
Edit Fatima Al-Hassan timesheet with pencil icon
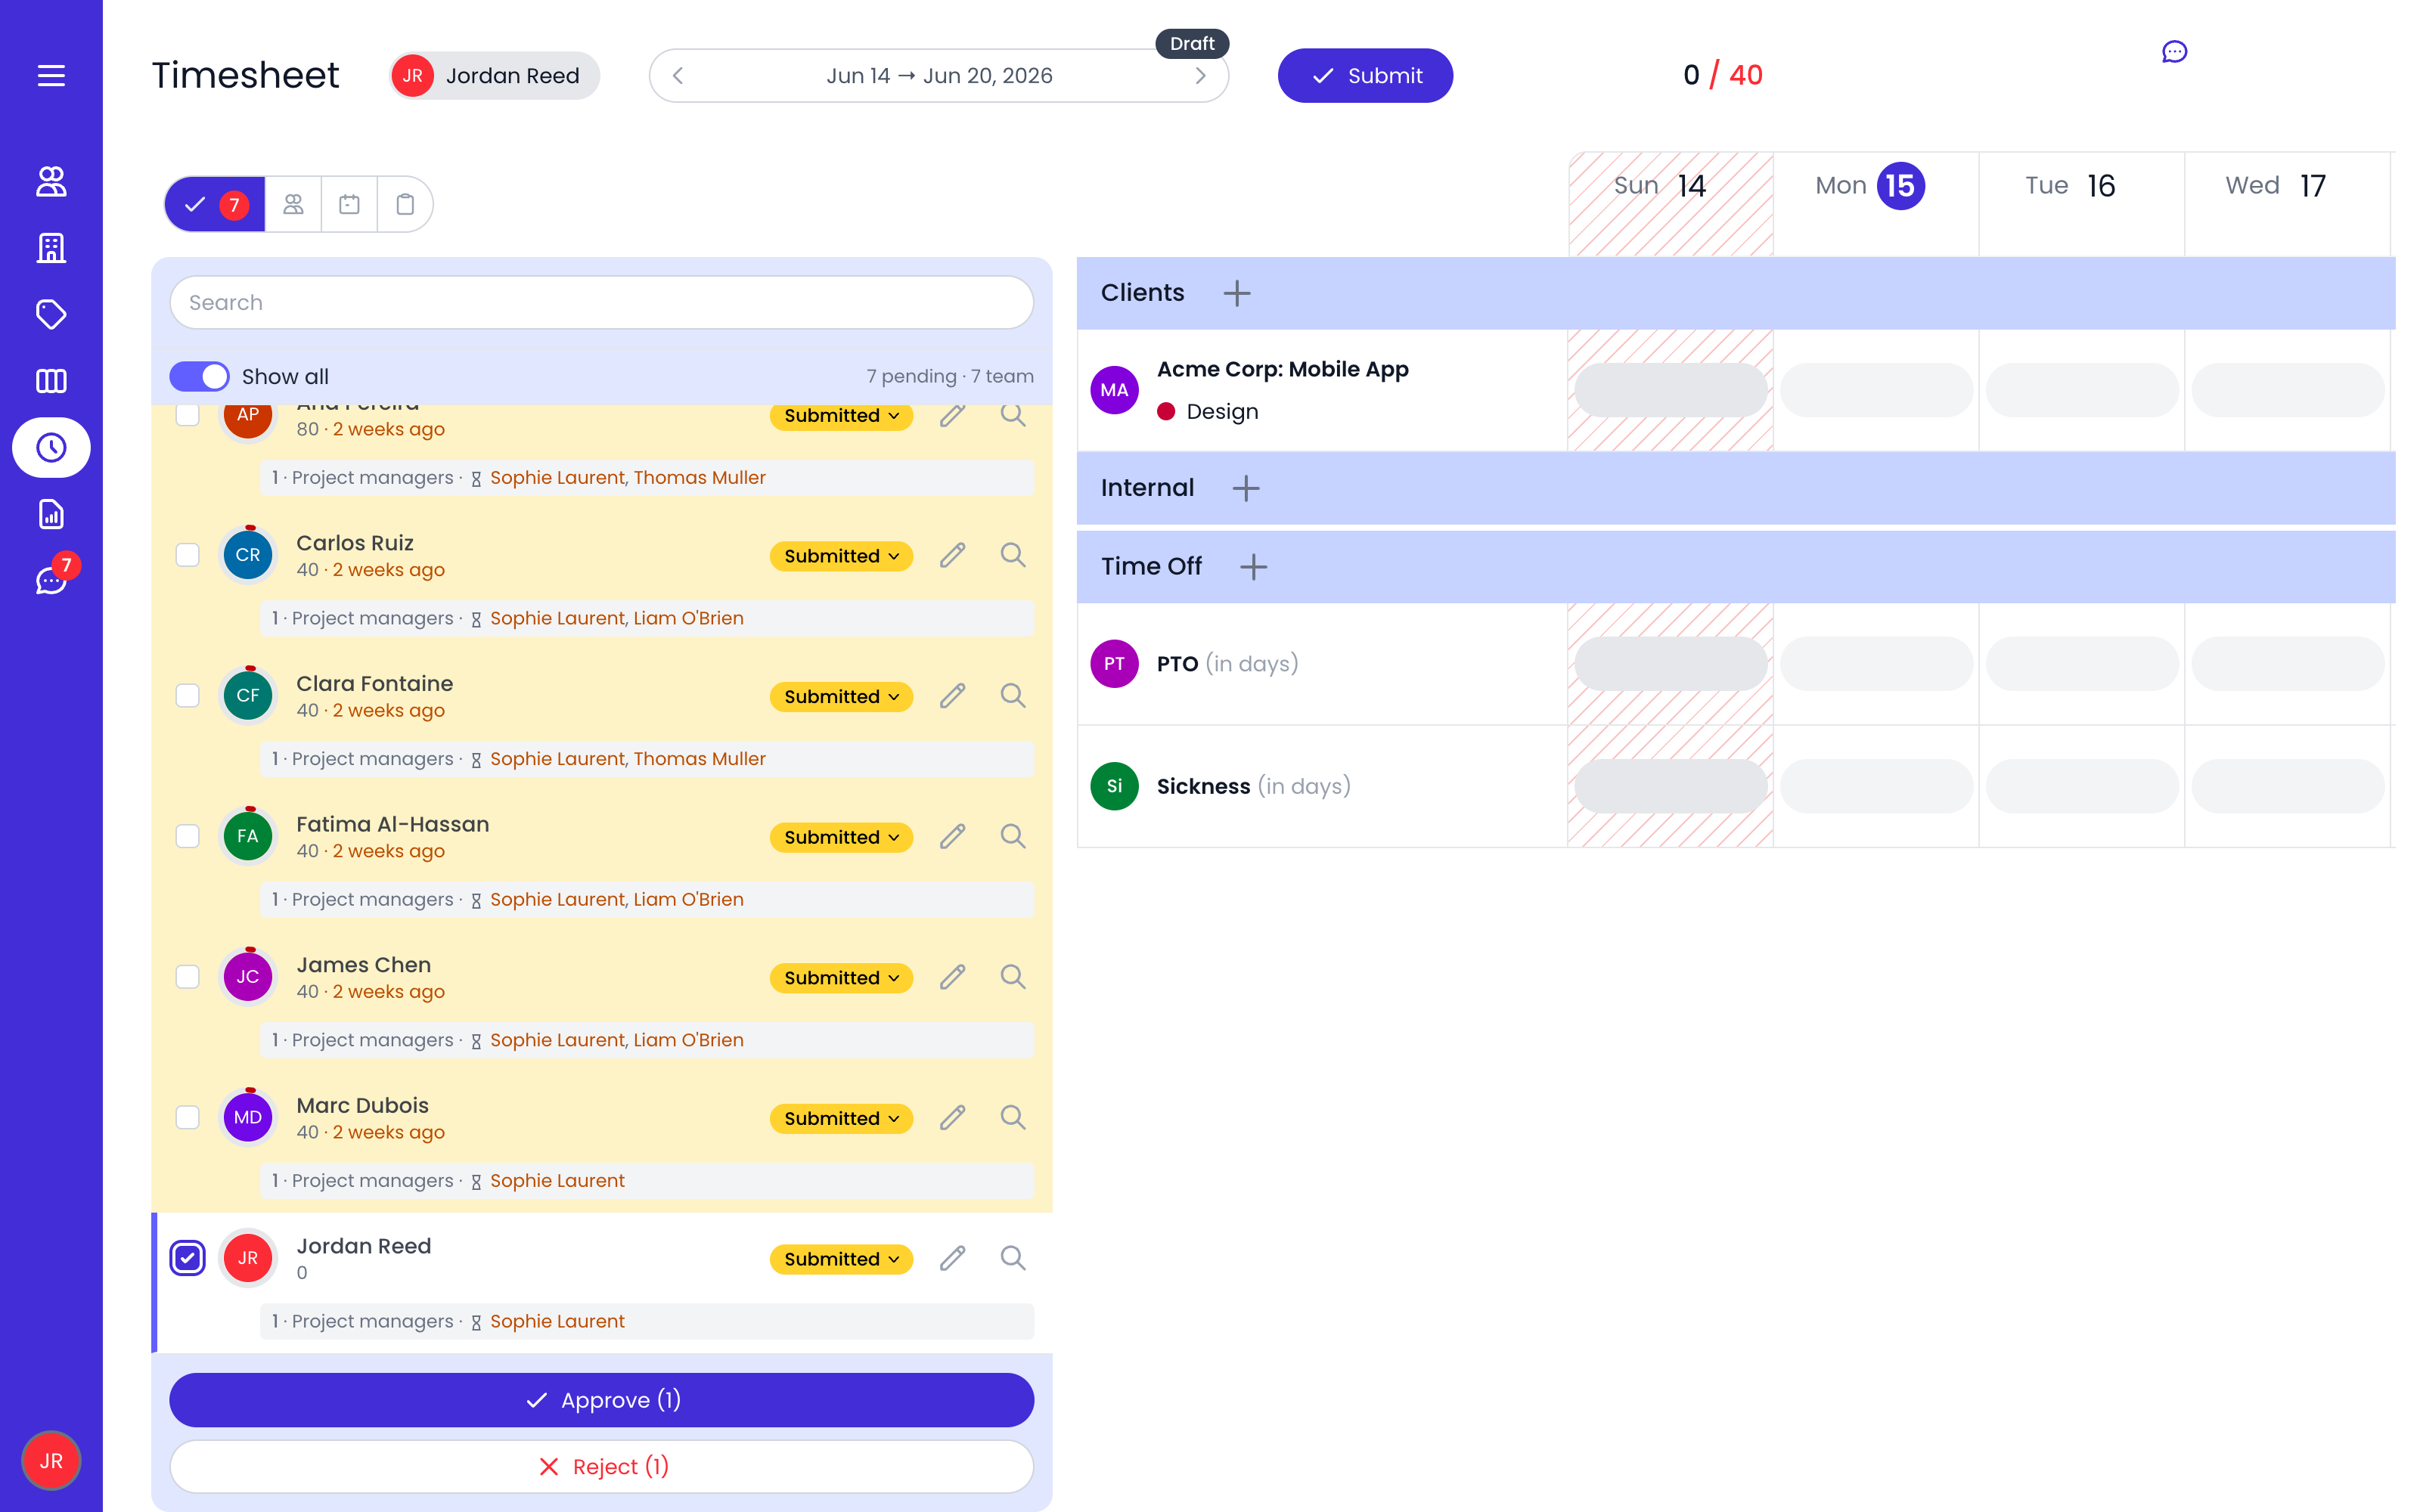[x=952, y=836]
